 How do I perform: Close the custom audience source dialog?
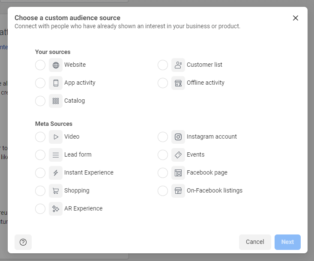(296, 18)
